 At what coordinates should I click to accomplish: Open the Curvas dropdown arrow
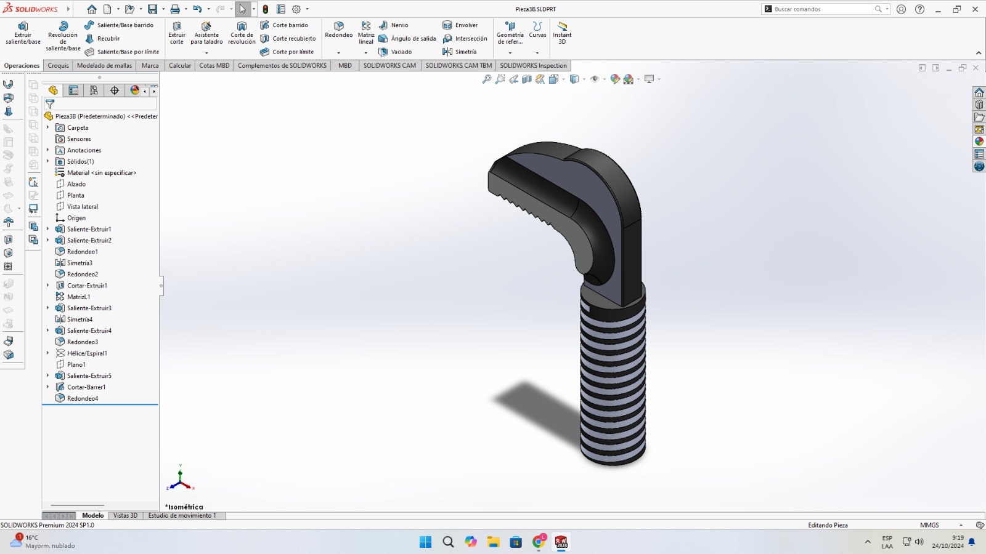click(537, 53)
